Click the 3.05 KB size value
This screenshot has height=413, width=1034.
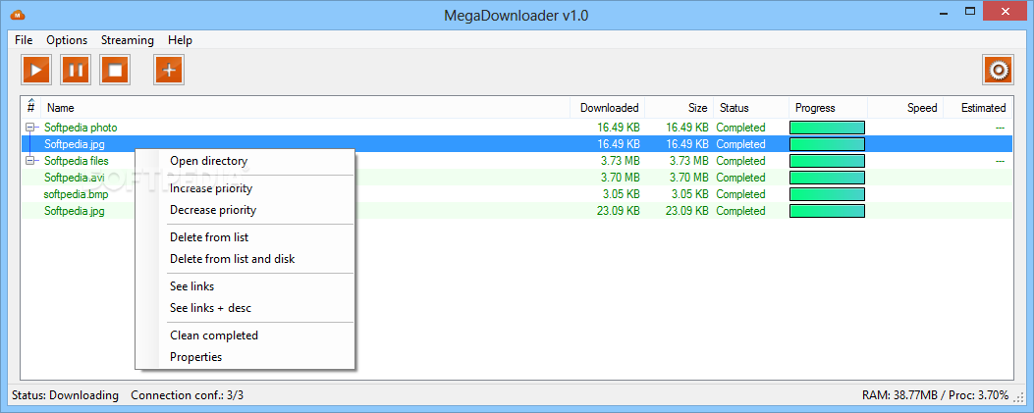click(x=687, y=194)
